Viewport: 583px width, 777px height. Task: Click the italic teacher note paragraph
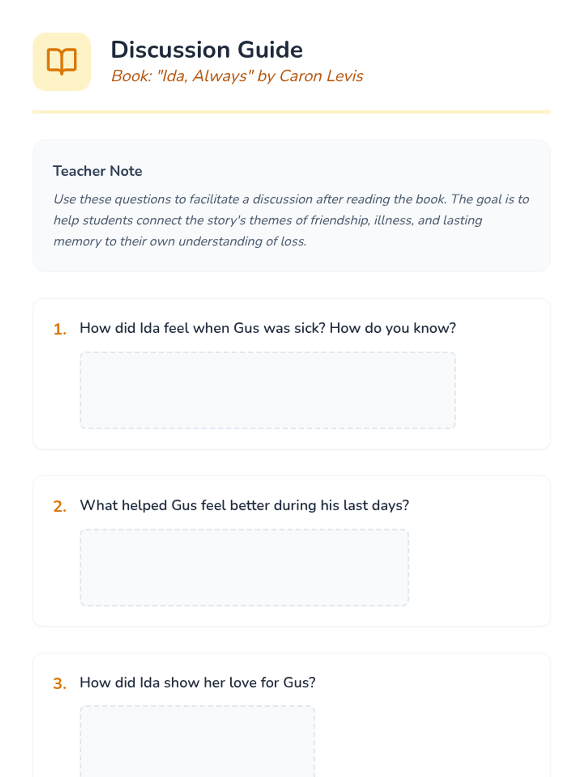291,220
